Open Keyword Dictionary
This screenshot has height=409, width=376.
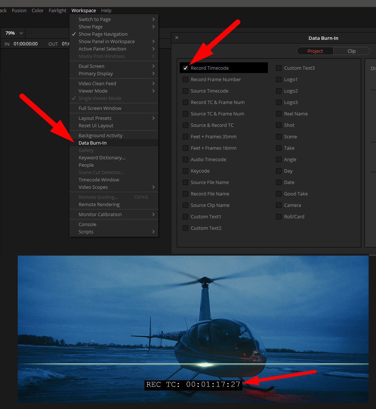pos(114,157)
